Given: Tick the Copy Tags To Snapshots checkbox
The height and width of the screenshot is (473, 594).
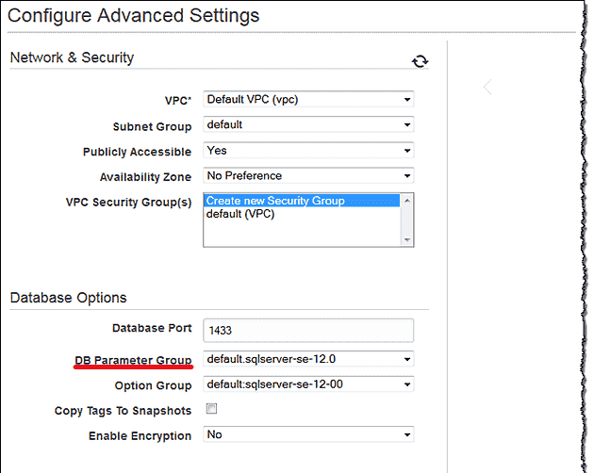Looking at the screenshot, I should (x=211, y=409).
